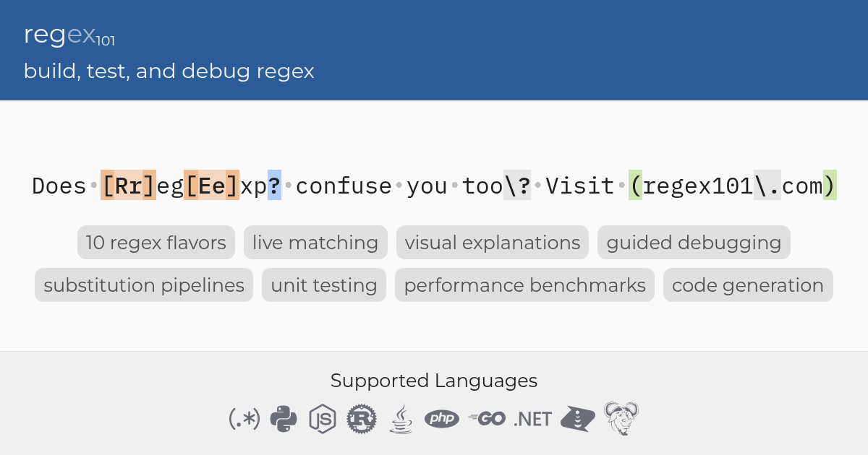This screenshot has width=868, height=455.
Task: Open the regex101 logo in header
Action: tap(69, 35)
